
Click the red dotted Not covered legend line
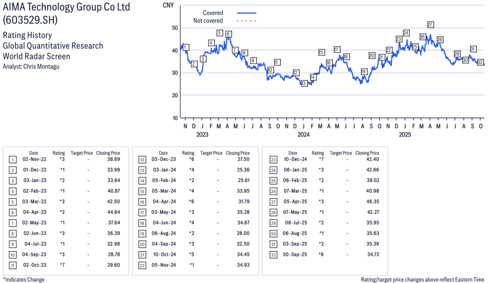[x=246, y=21]
